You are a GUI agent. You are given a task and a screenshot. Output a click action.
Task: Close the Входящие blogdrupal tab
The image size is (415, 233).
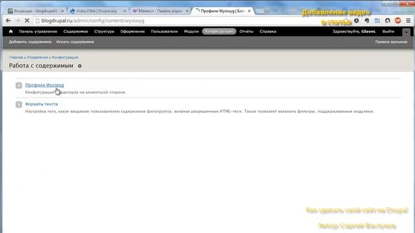point(62,11)
